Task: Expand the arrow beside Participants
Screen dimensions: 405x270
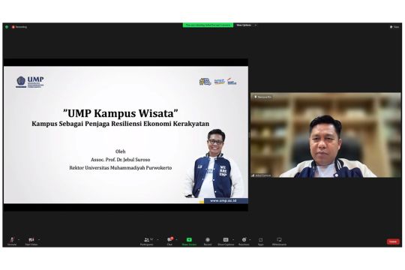Action: point(157,239)
